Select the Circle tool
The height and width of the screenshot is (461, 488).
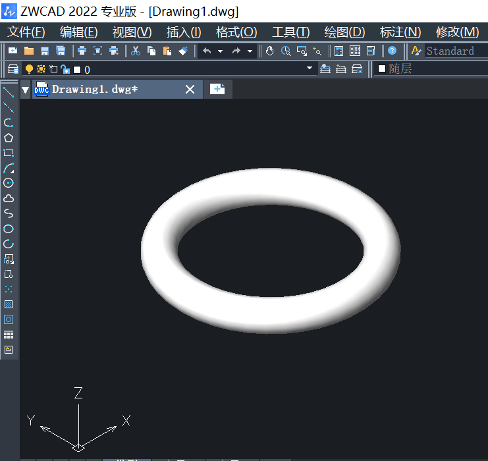pyautogui.click(x=9, y=183)
